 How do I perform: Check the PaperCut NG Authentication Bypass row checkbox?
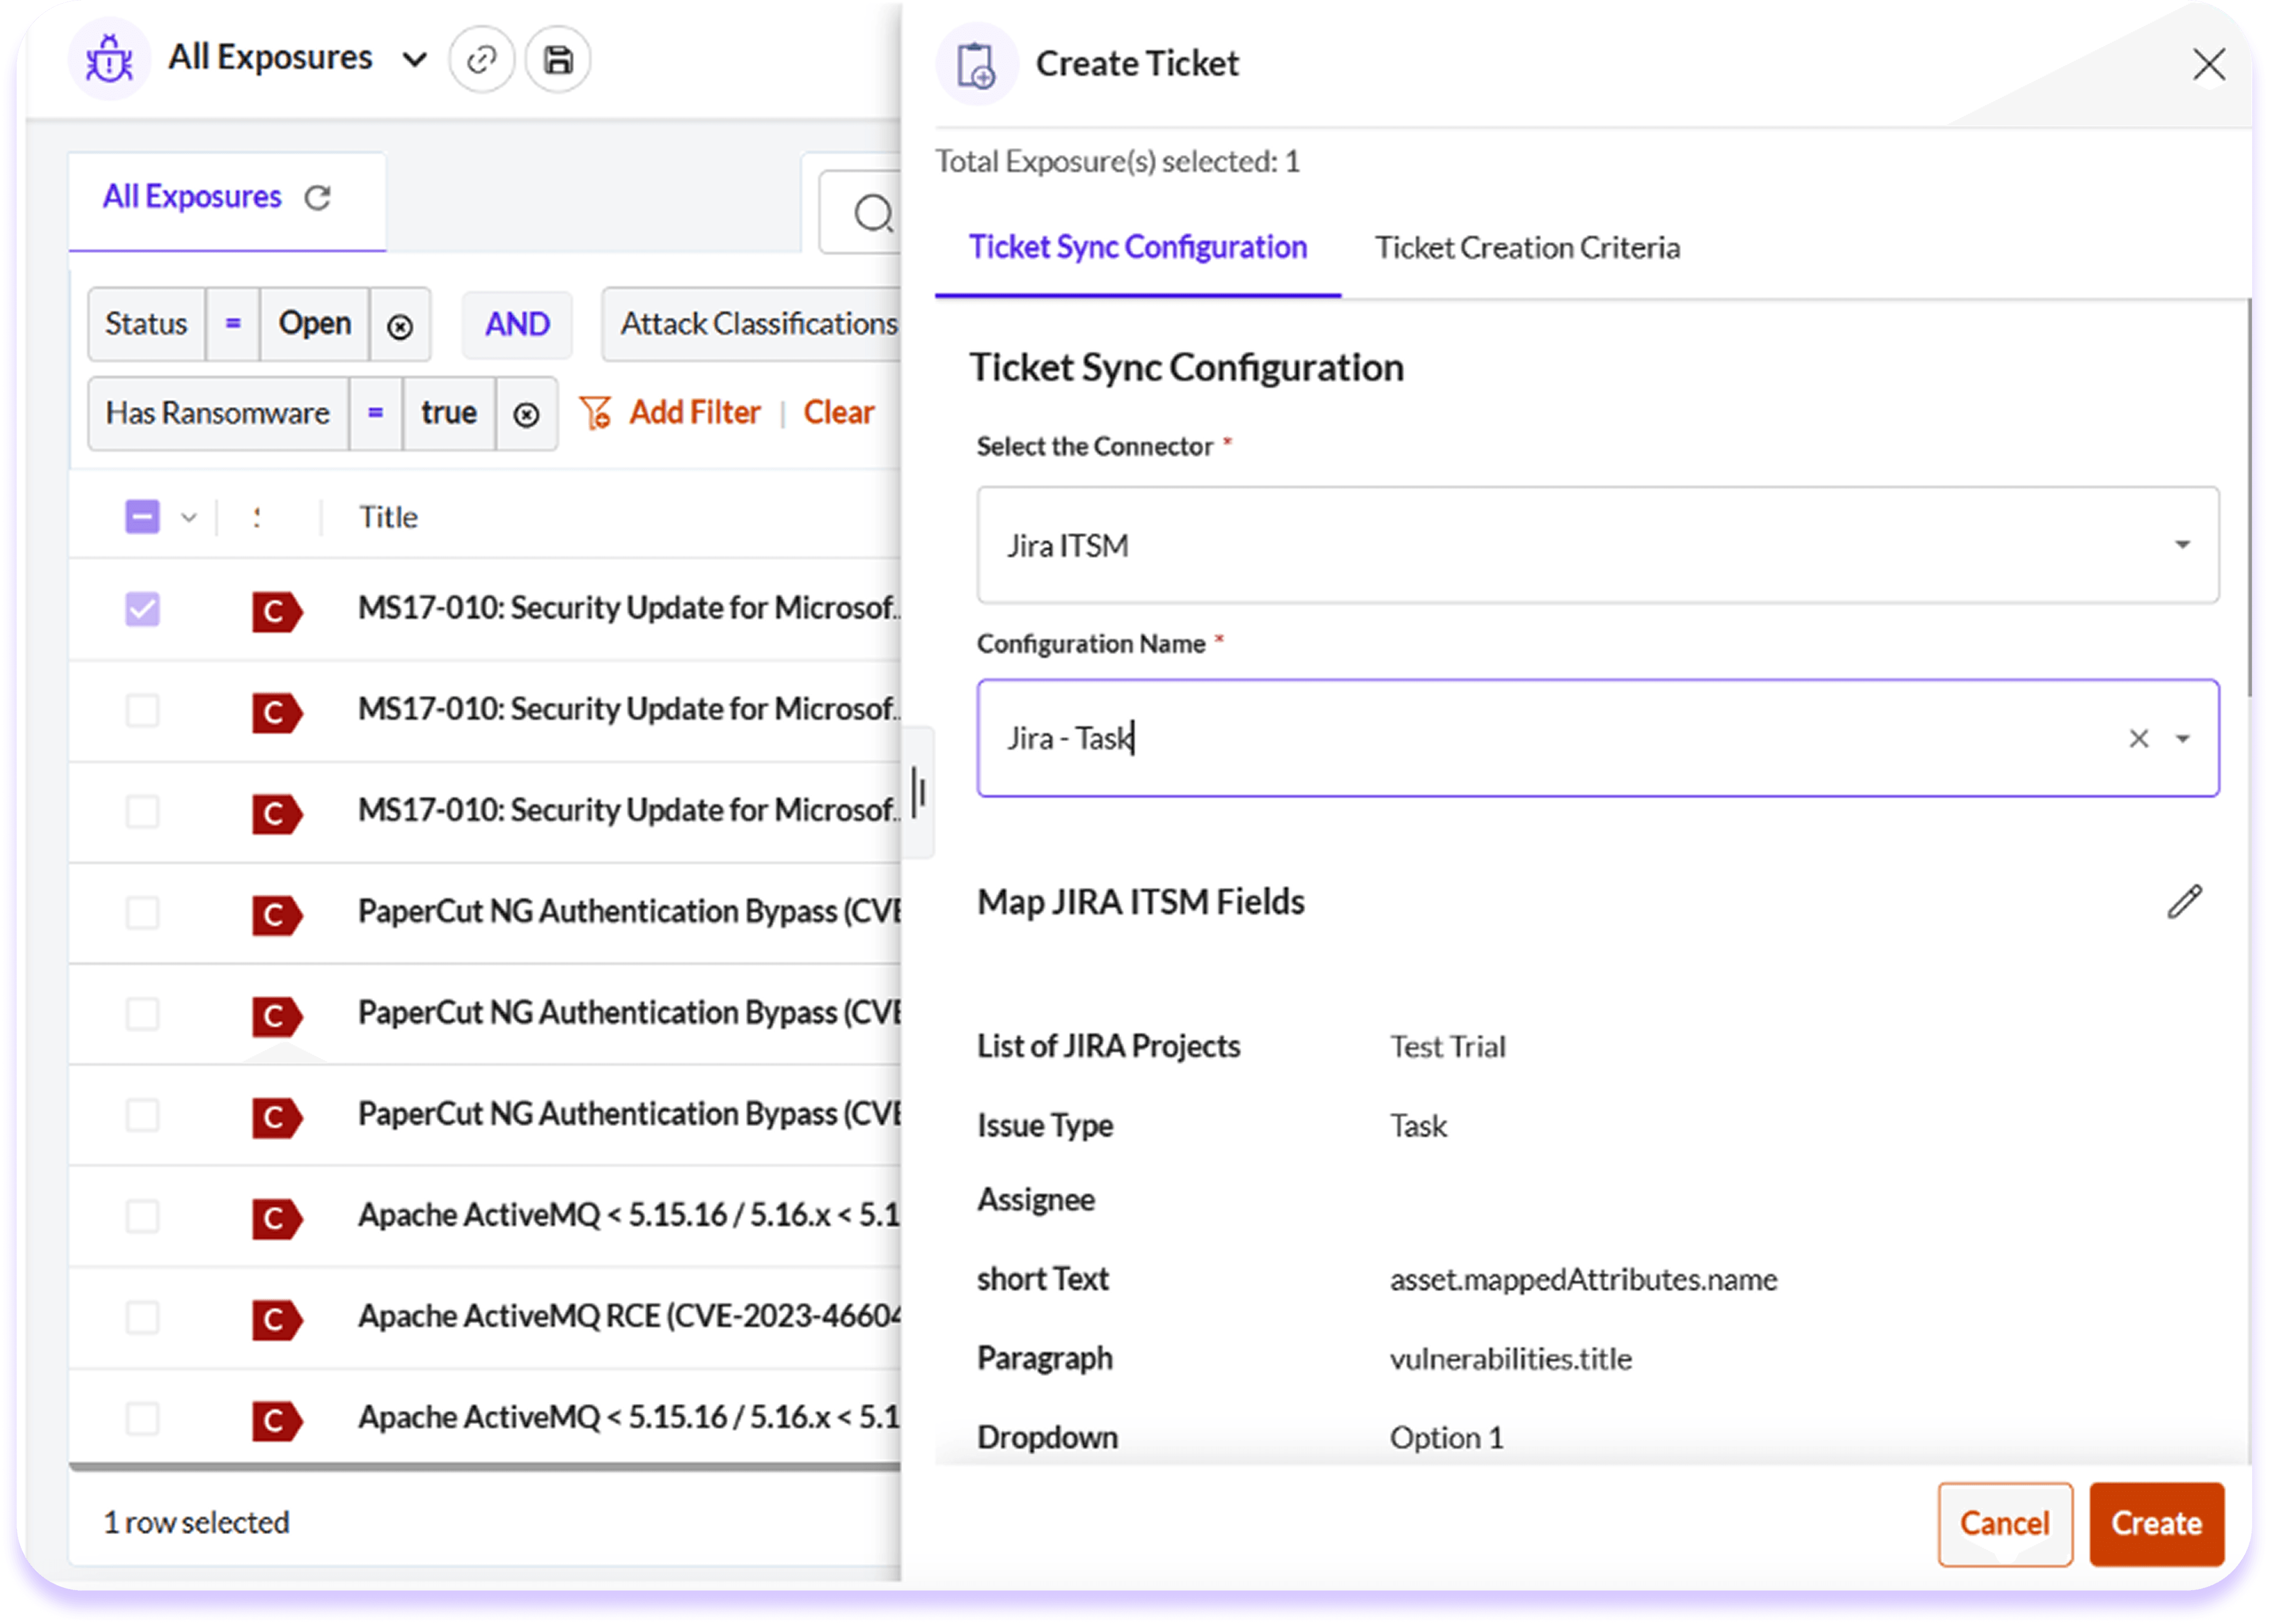[142, 913]
